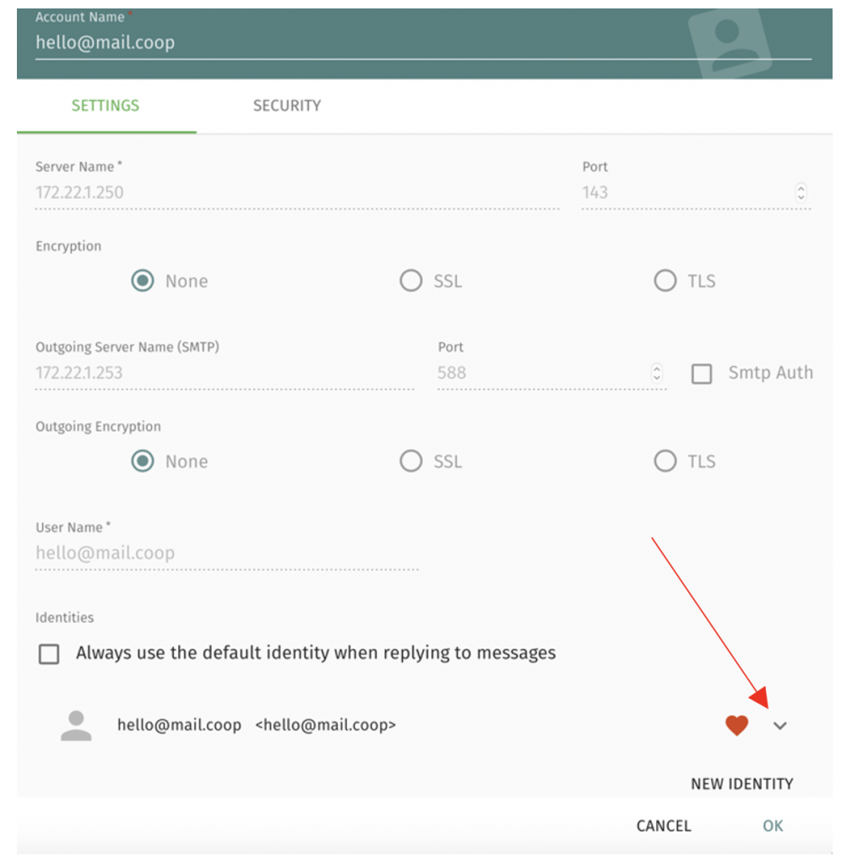This screenshot has height=864, width=846.
Task: Choose SSL for Outgoing Encryption
Action: 411,461
